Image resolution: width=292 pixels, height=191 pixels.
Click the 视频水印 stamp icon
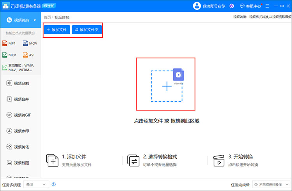coord(9,131)
